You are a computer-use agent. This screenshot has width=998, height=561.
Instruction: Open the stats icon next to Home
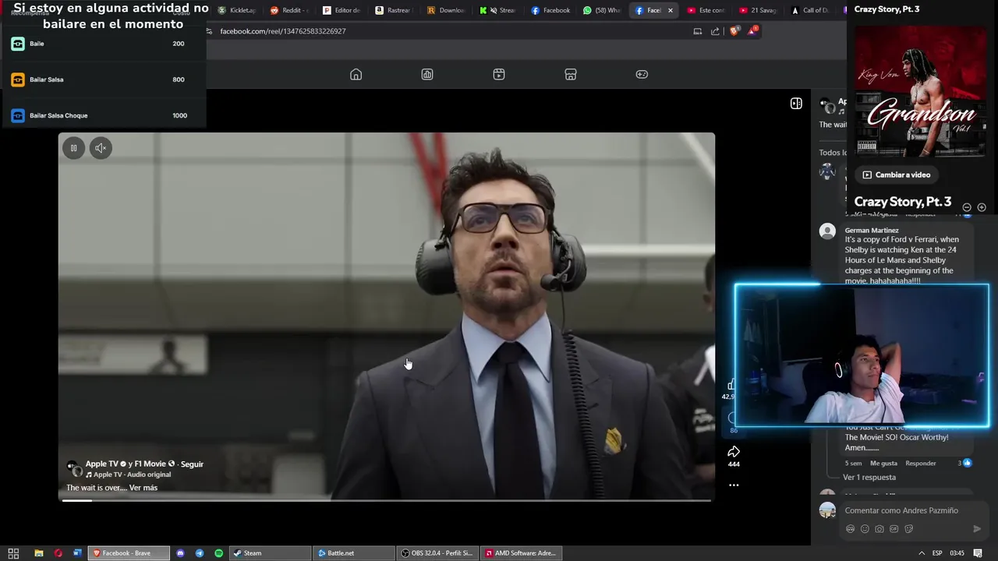point(427,74)
